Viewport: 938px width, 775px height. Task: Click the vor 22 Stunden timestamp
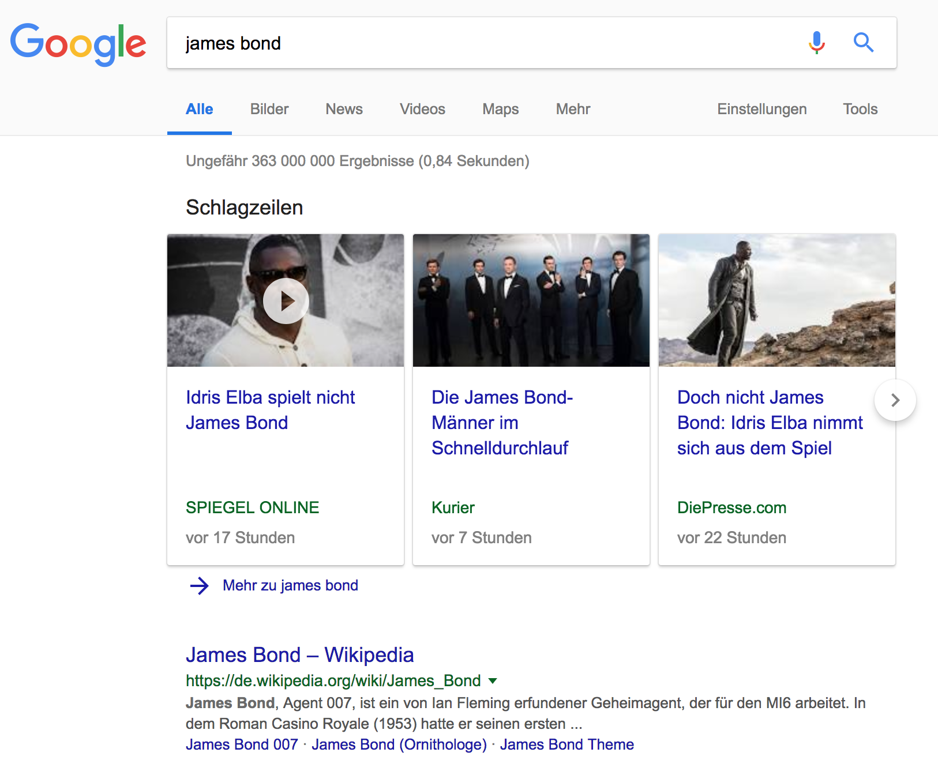[731, 537]
